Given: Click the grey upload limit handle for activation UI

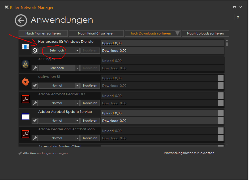Looking at the screenshot, I should 221,78.
